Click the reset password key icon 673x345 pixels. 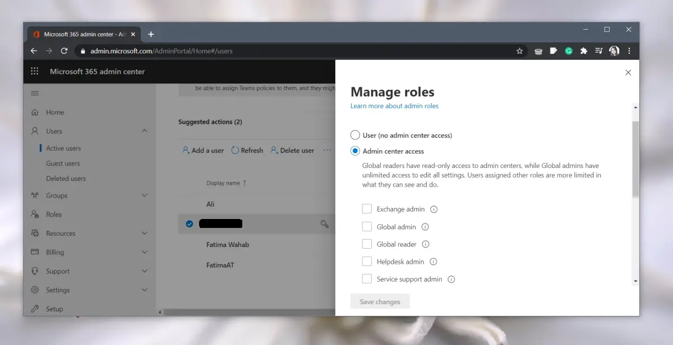tap(324, 224)
